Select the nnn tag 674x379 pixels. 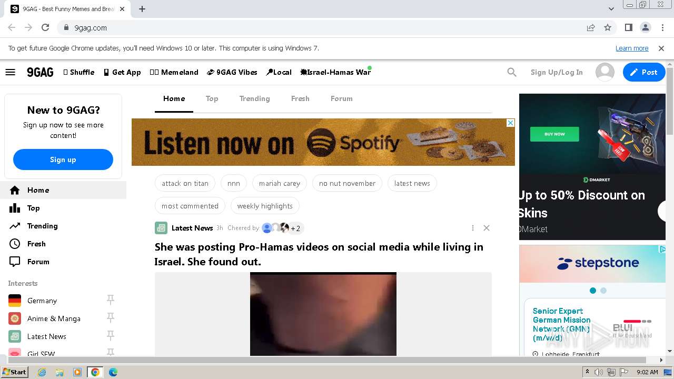pyautogui.click(x=234, y=183)
